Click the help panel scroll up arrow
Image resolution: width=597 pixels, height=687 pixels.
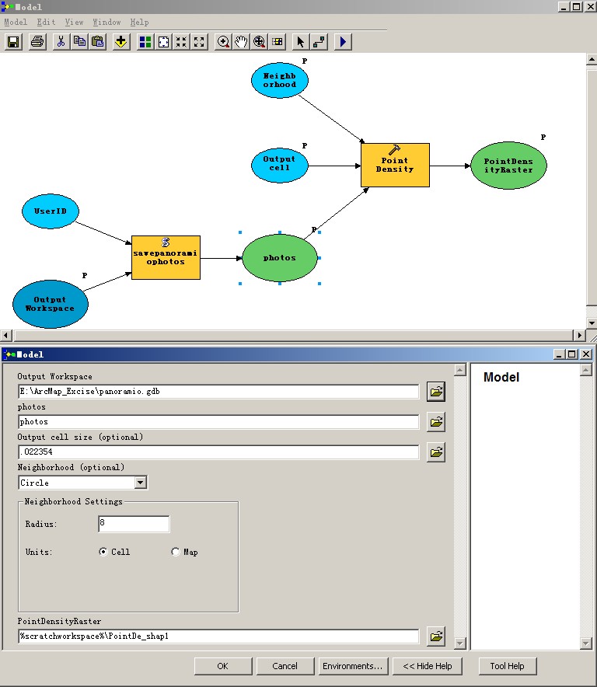(586, 370)
